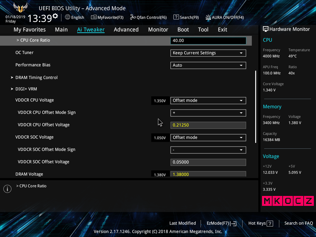Open OC Tuner dropdown
The height and width of the screenshot is (237, 316).
point(208,53)
